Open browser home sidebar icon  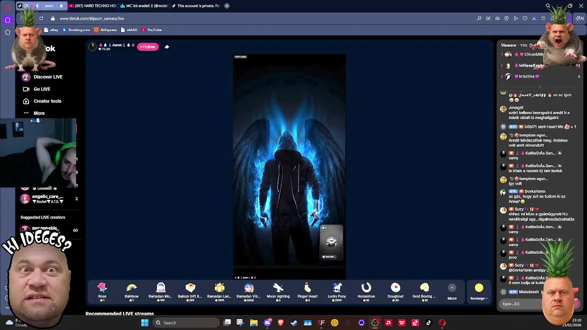coord(7,20)
